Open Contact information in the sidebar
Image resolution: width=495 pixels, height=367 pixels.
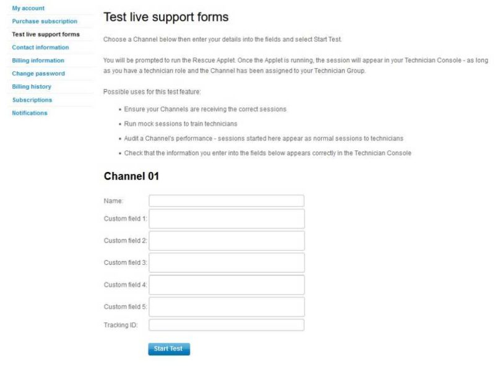[x=40, y=47]
